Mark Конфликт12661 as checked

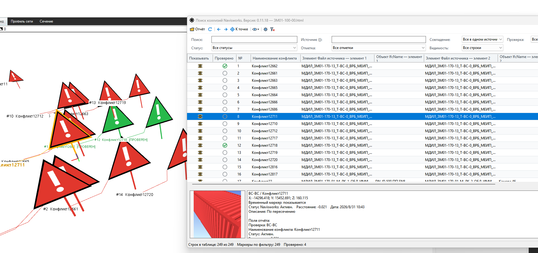coord(225,73)
